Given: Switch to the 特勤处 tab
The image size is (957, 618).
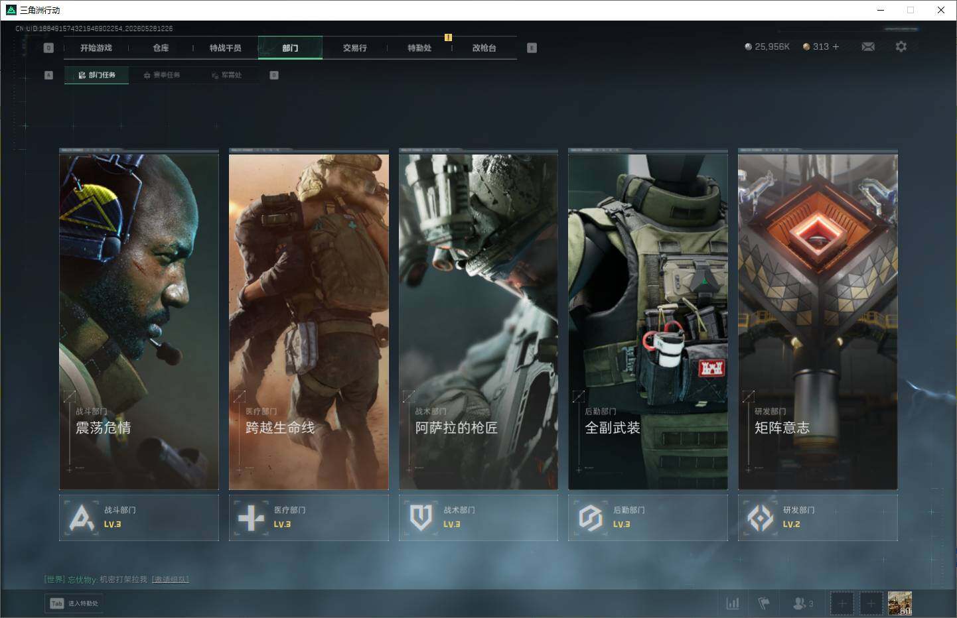Looking at the screenshot, I should [419, 48].
